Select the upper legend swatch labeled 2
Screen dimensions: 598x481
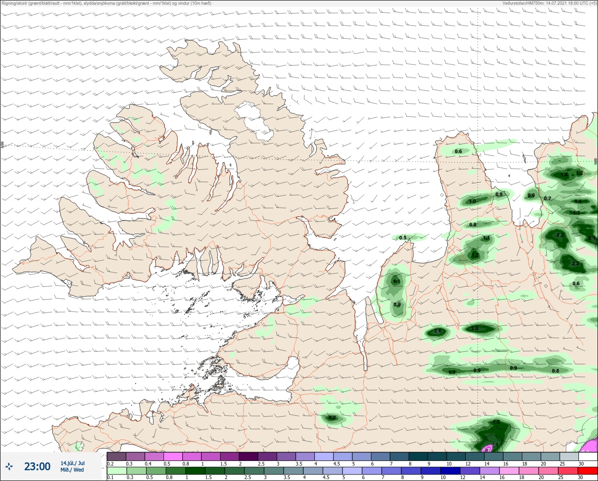coord(249,456)
